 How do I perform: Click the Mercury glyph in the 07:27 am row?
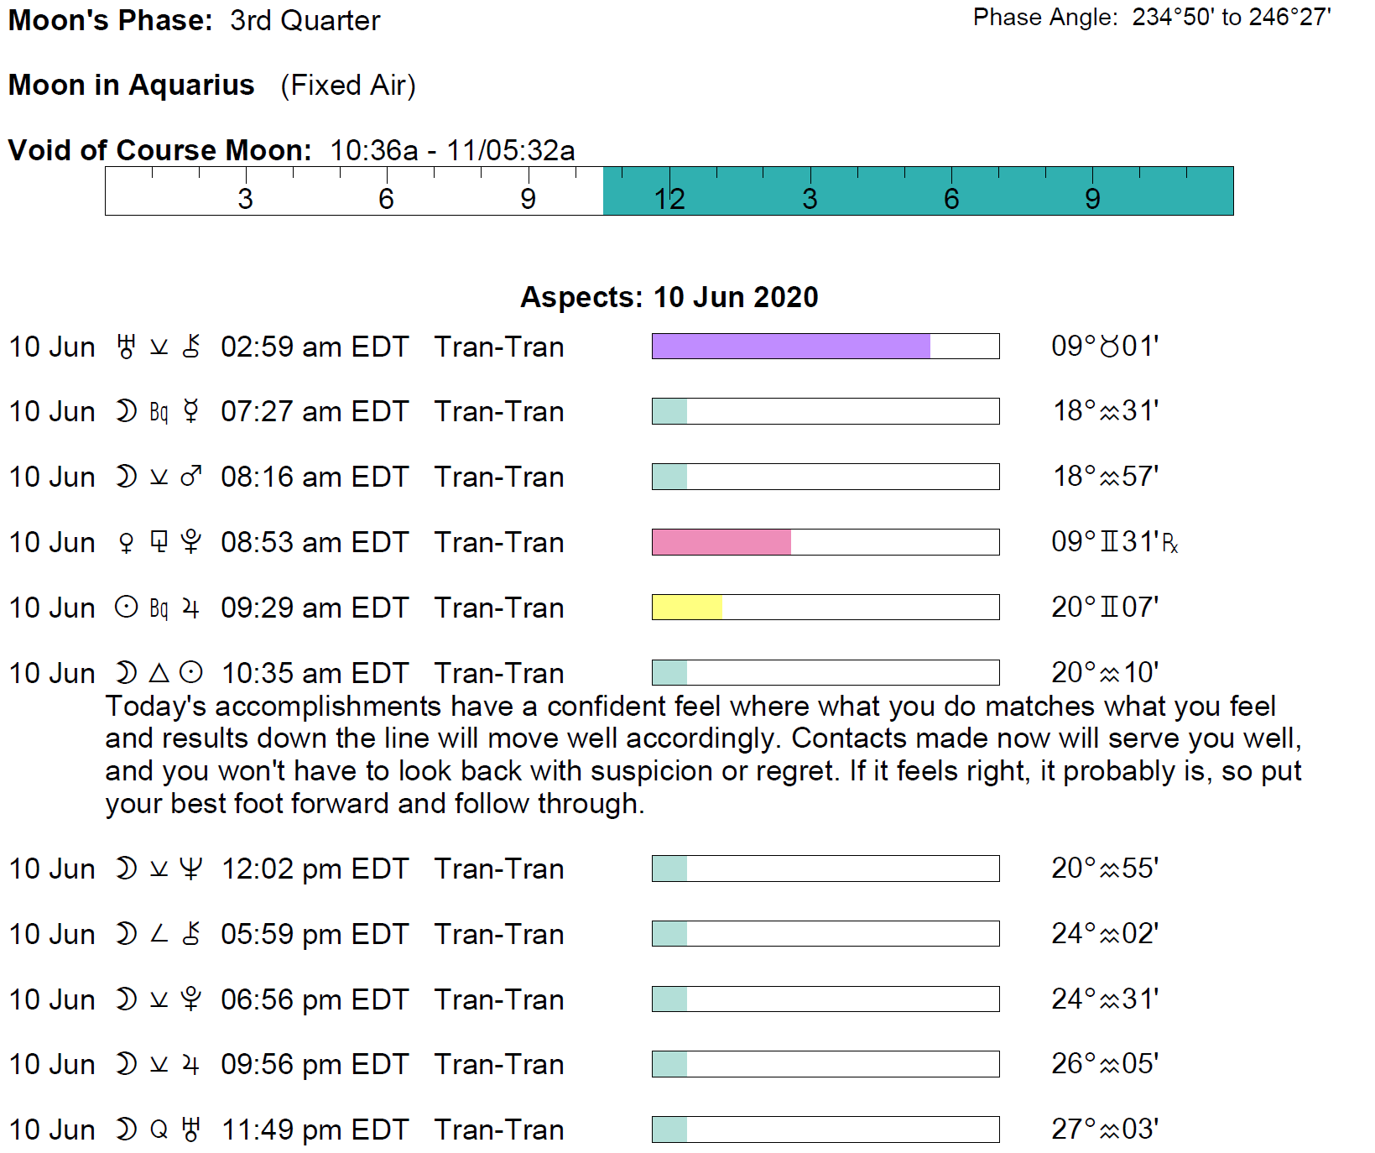click(191, 411)
